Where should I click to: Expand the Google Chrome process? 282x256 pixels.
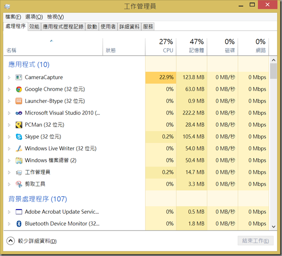coord(9,89)
